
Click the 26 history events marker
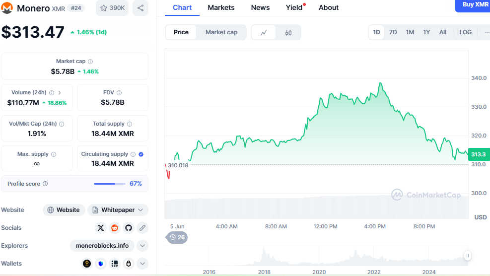(177, 238)
